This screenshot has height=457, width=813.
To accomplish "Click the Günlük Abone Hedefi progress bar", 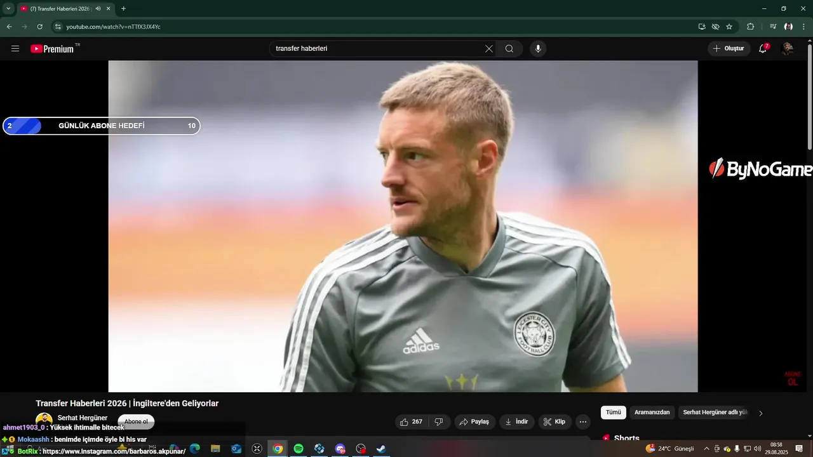I will click(102, 126).
